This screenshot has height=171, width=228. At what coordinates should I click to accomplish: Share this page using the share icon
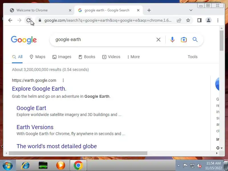[x=179, y=20]
